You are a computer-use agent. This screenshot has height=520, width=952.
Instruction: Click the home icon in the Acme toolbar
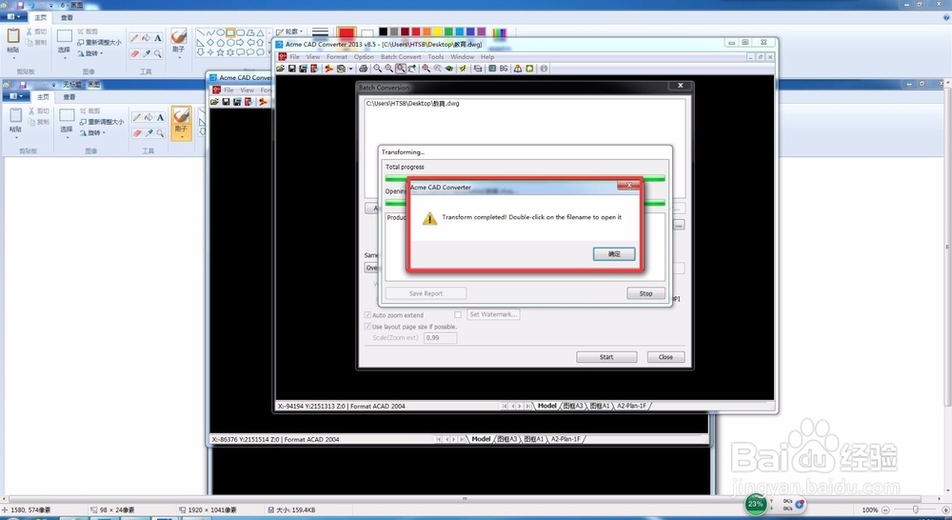tap(529, 69)
